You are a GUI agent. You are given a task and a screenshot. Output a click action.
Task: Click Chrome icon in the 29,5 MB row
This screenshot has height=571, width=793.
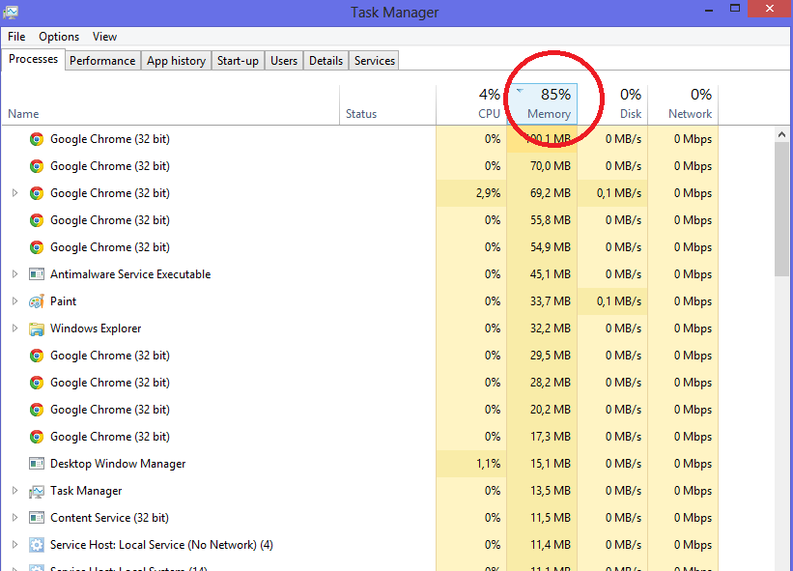[37, 356]
